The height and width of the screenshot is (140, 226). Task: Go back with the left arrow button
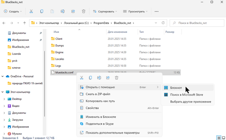[4, 23]
